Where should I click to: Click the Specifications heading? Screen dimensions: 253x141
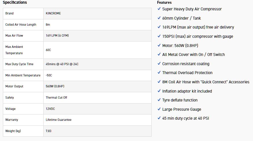click(x=15, y=3)
